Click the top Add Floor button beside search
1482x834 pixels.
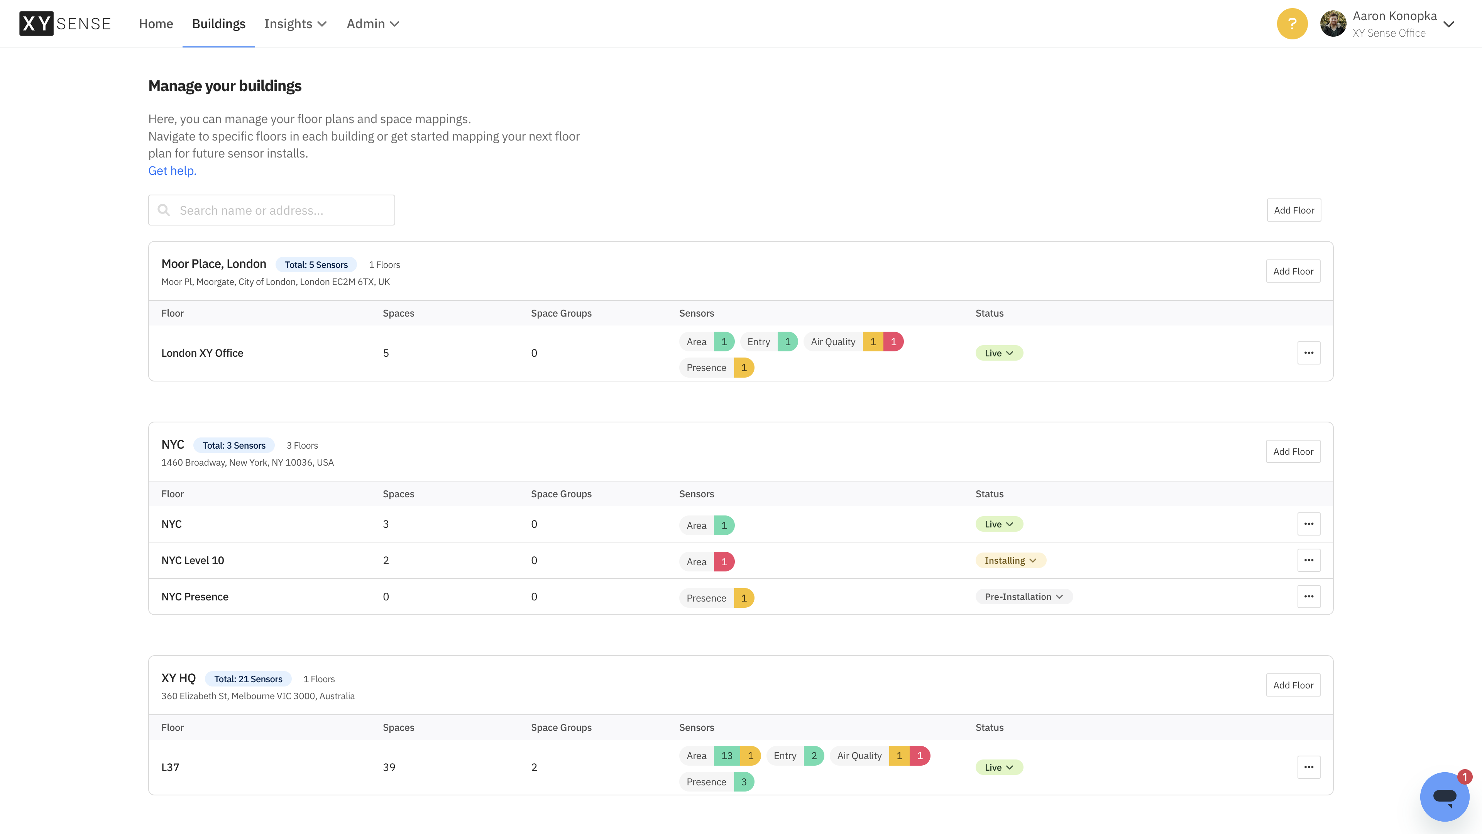[x=1294, y=210]
